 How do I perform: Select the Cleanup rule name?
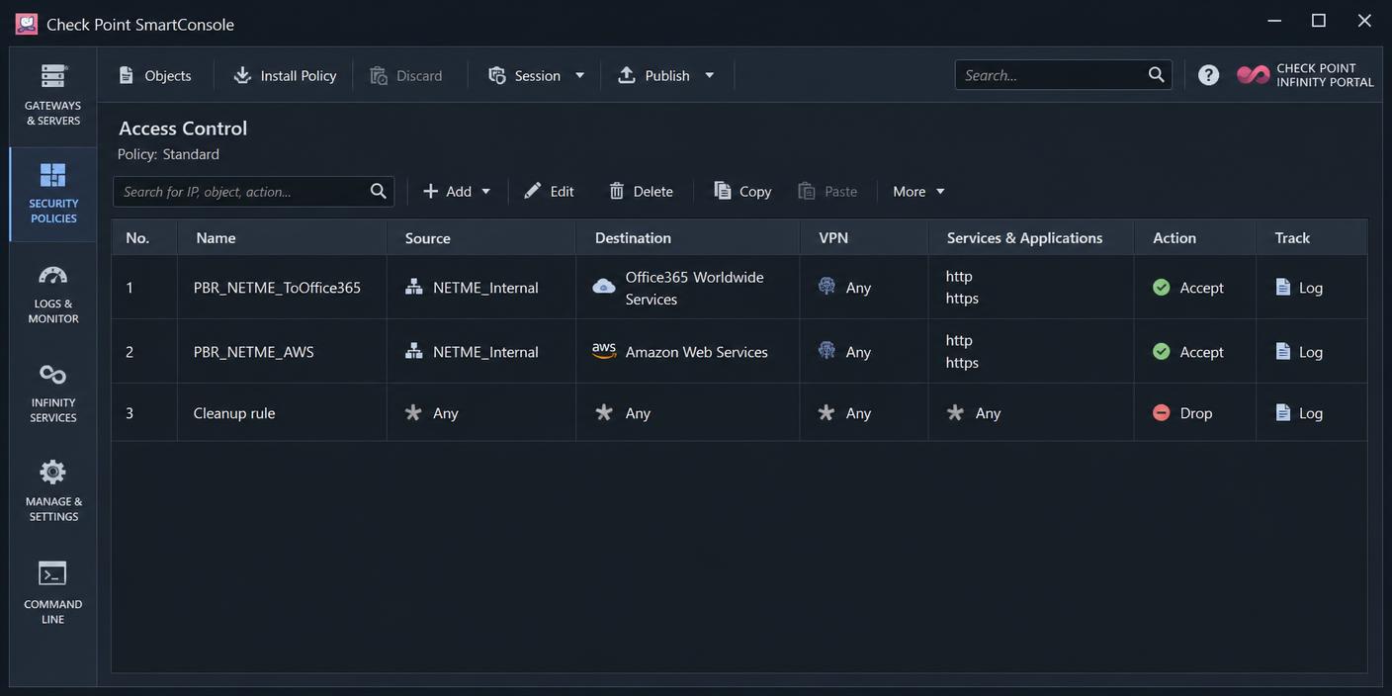point(234,413)
